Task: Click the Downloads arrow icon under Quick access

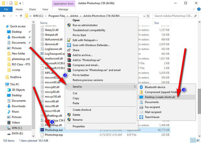Action: tap(9, 37)
